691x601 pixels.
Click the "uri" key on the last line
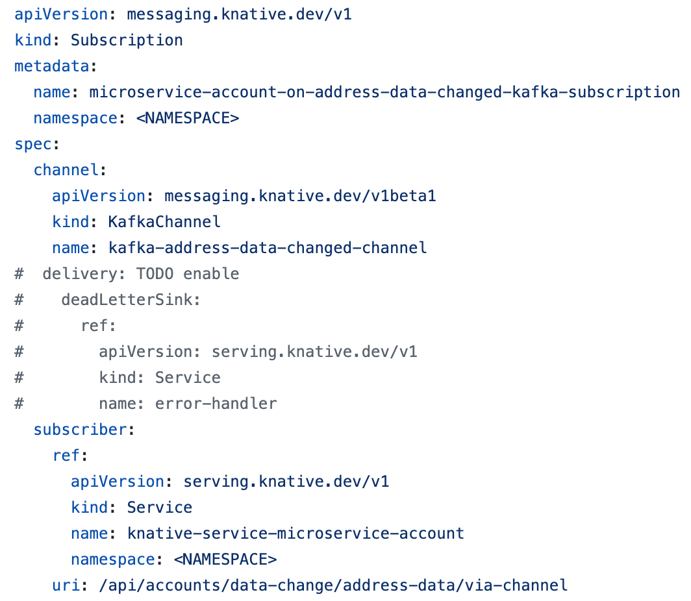point(66,585)
